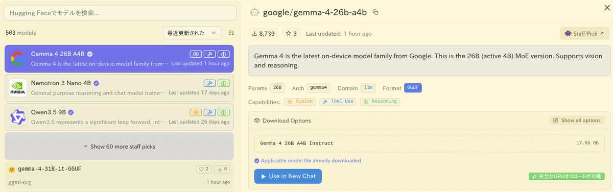Click the reasoning badge on Qwen card
The height and width of the screenshot is (192, 613).
(x=224, y=112)
